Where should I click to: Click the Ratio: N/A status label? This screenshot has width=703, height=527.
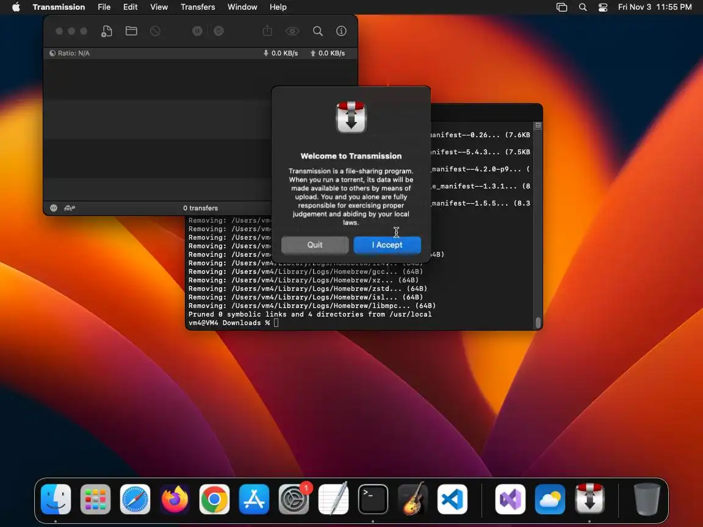tap(70, 53)
